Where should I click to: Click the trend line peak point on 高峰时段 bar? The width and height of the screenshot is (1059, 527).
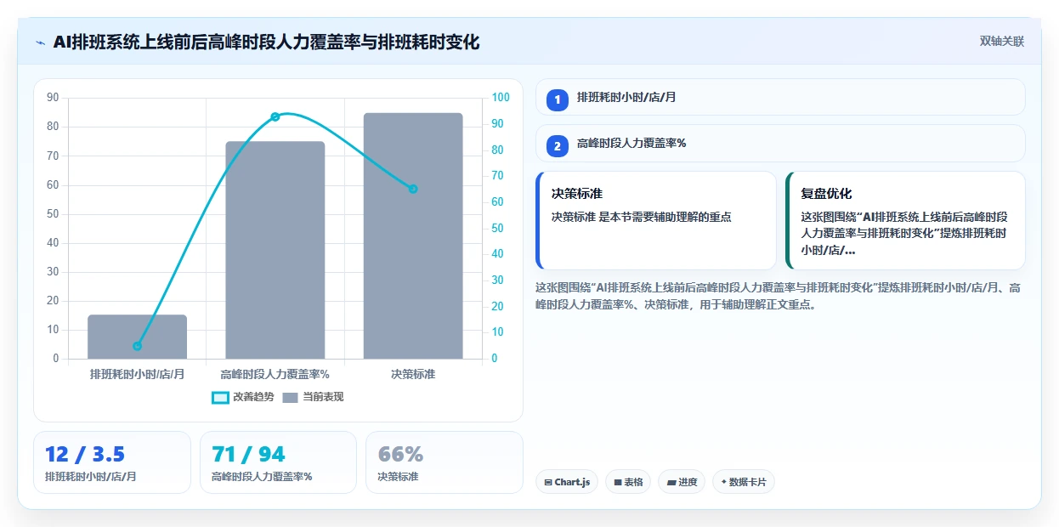pos(275,116)
